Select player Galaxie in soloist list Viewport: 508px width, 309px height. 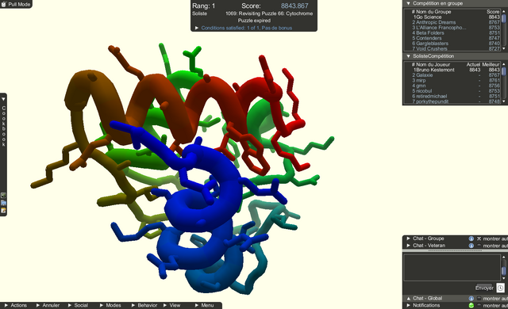click(x=425, y=75)
